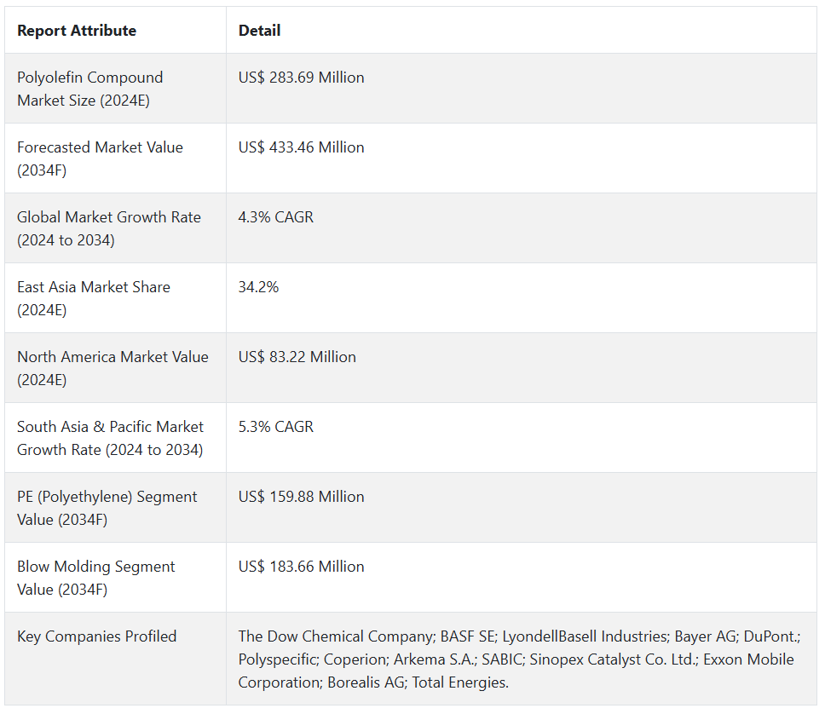Click the Report Attribute column header
Screen dimensions: 825x714
pyautogui.click(x=77, y=31)
